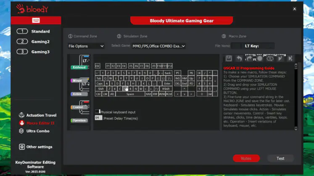
Task: Click the loop count icon
Action: (270, 59)
